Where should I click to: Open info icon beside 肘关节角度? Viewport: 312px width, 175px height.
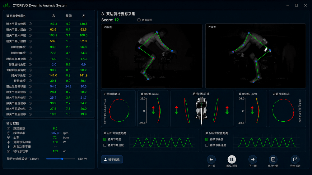pos(30,75)
